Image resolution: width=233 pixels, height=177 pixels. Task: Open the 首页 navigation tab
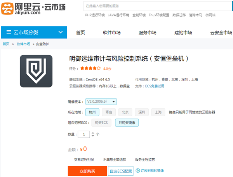pyautogui.click(x=80, y=32)
